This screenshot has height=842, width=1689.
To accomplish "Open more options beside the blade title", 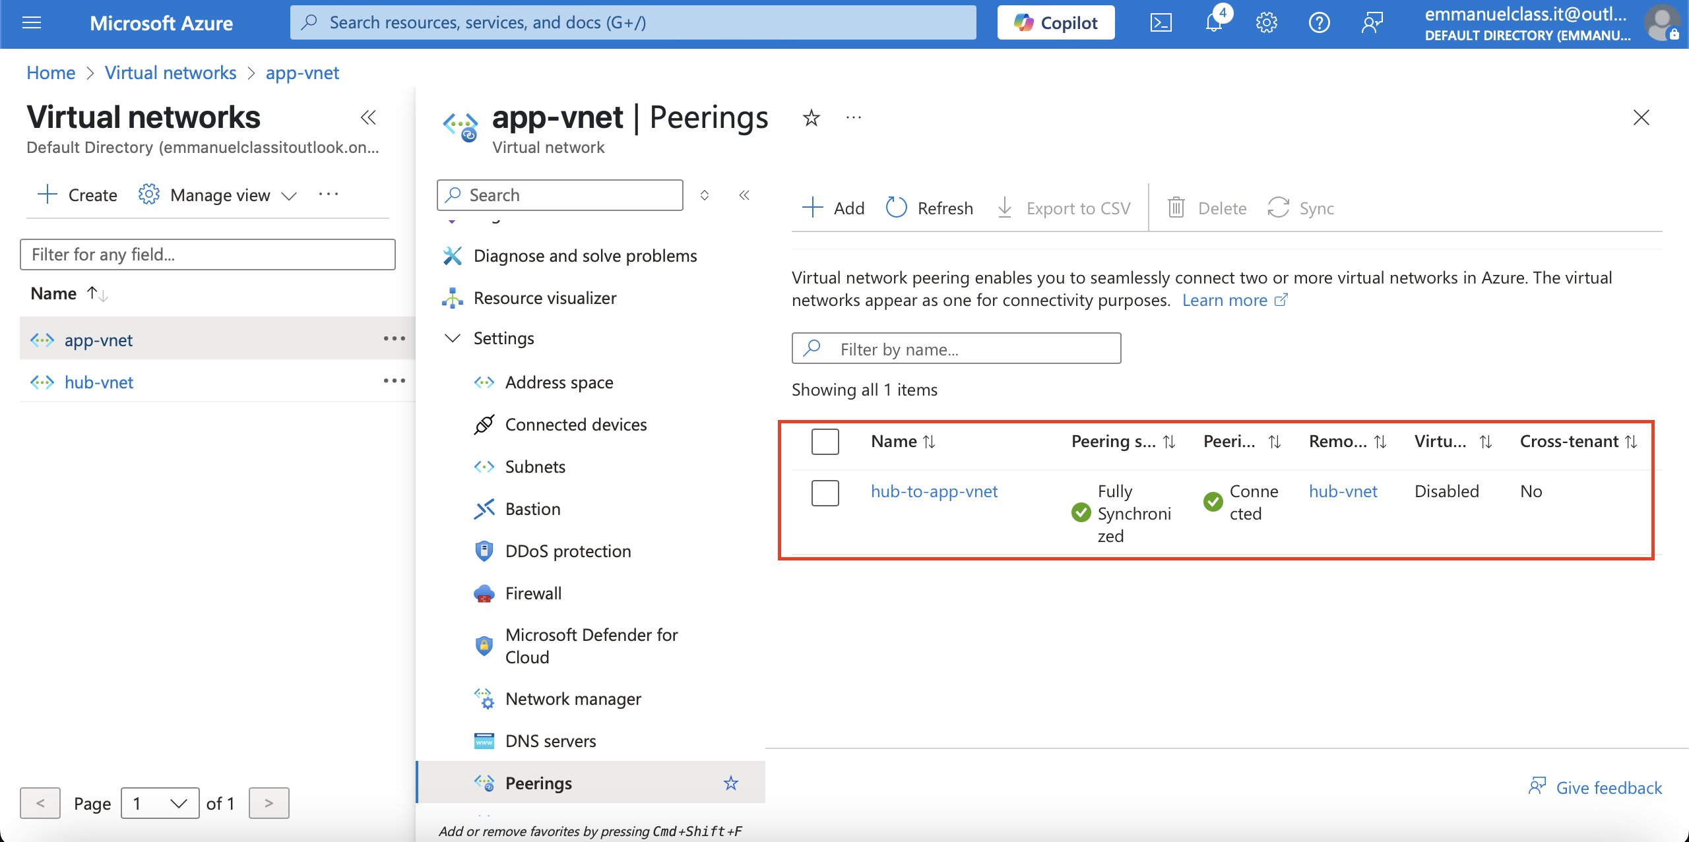I will [x=854, y=118].
